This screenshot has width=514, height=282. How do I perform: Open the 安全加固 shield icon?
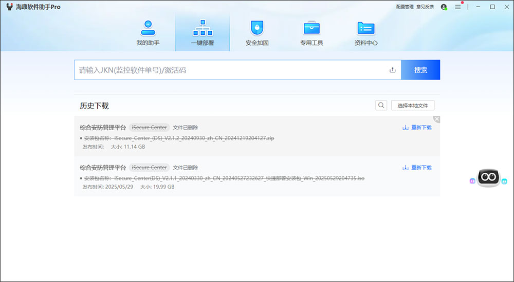point(257,28)
